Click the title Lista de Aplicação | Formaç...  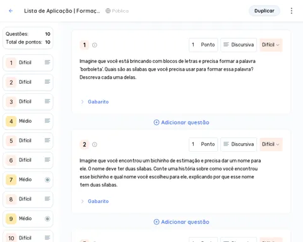coord(62,11)
